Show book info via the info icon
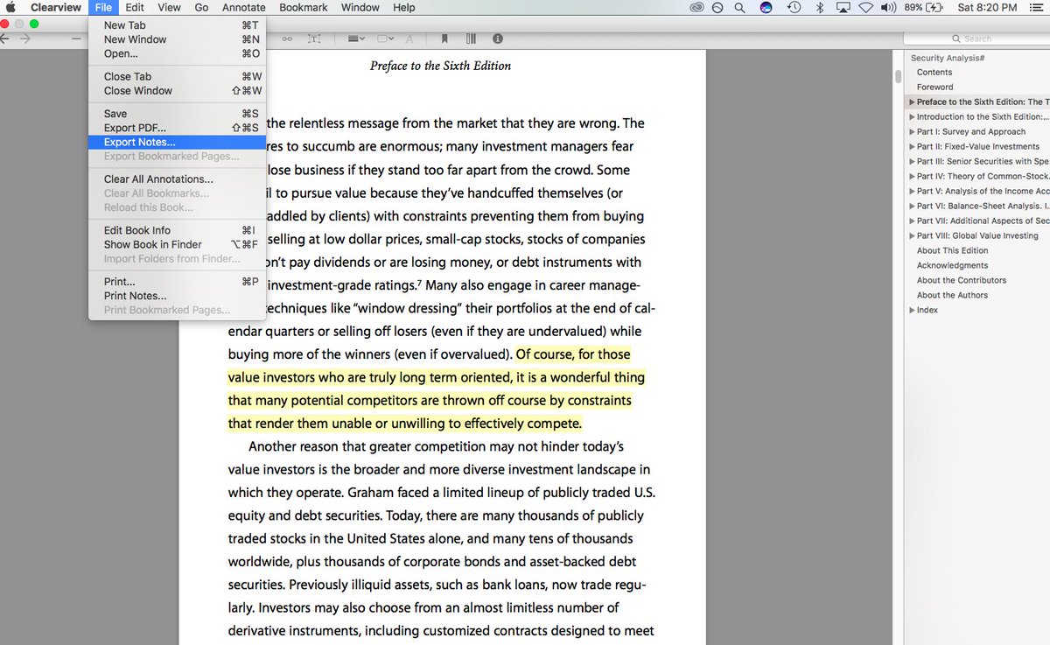Viewport: 1050px width, 645px height. point(498,39)
